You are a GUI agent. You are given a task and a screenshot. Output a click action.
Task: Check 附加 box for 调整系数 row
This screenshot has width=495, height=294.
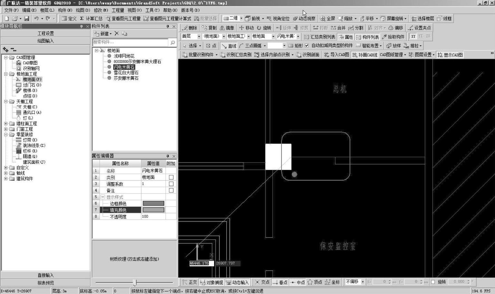(171, 184)
